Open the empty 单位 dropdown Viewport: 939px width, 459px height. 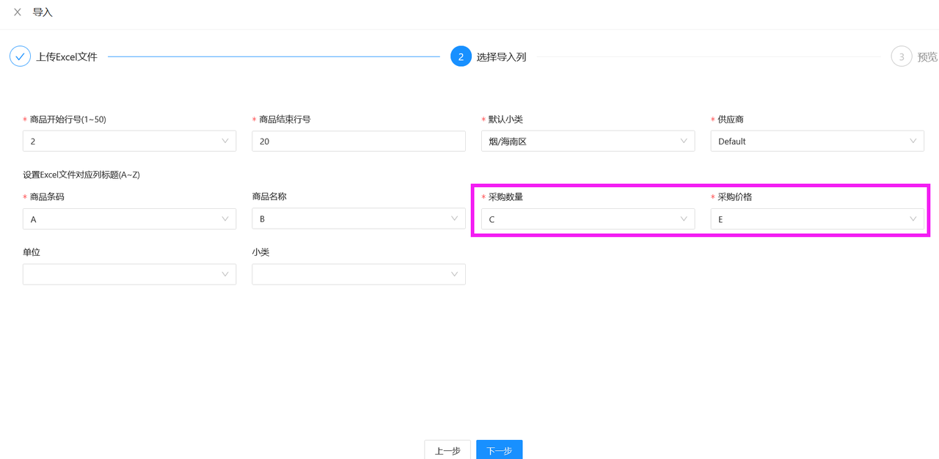pyautogui.click(x=129, y=274)
